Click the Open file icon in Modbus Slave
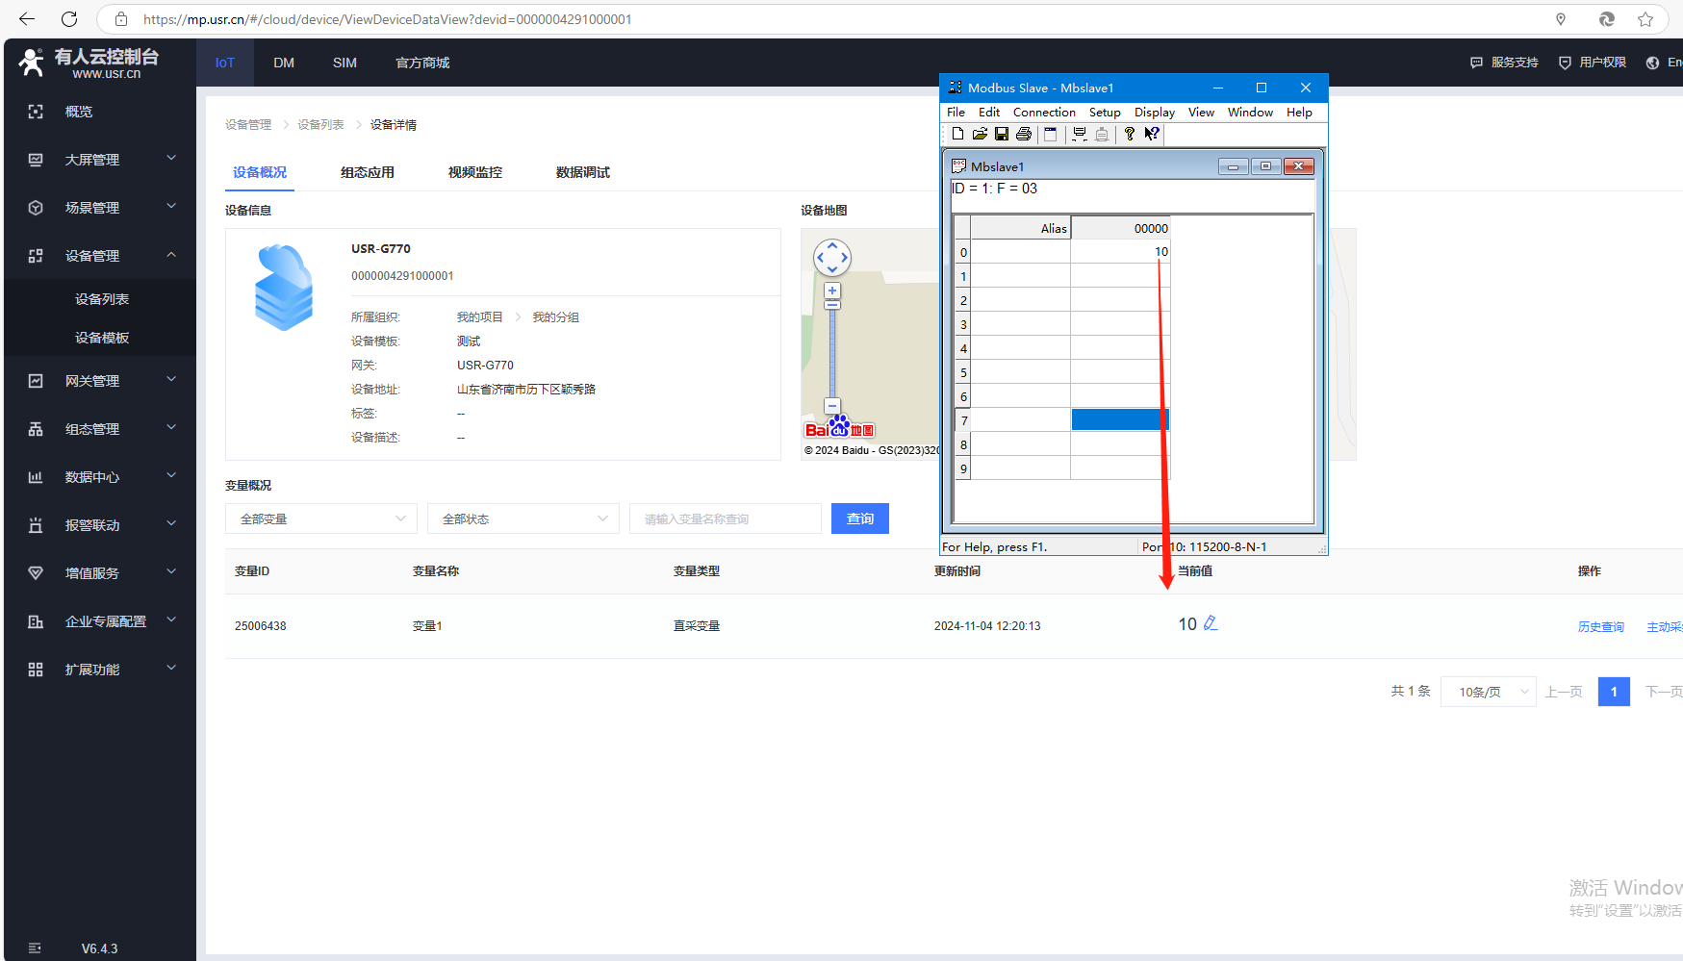1683x961 pixels. [x=980, y=134]
